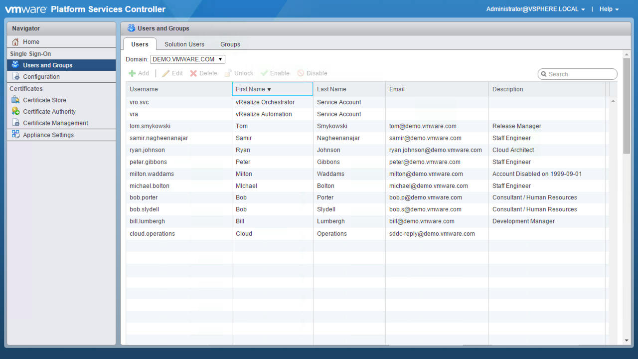Image resolution: width=638 pixels, height=359 pixels.
Task: Switch to the Groups tab
Action: [x=230, y=44]
